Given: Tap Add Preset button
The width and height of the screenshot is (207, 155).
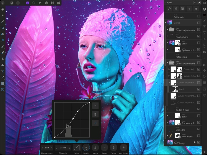Looking at the screenshot, I should pos(123,148).
